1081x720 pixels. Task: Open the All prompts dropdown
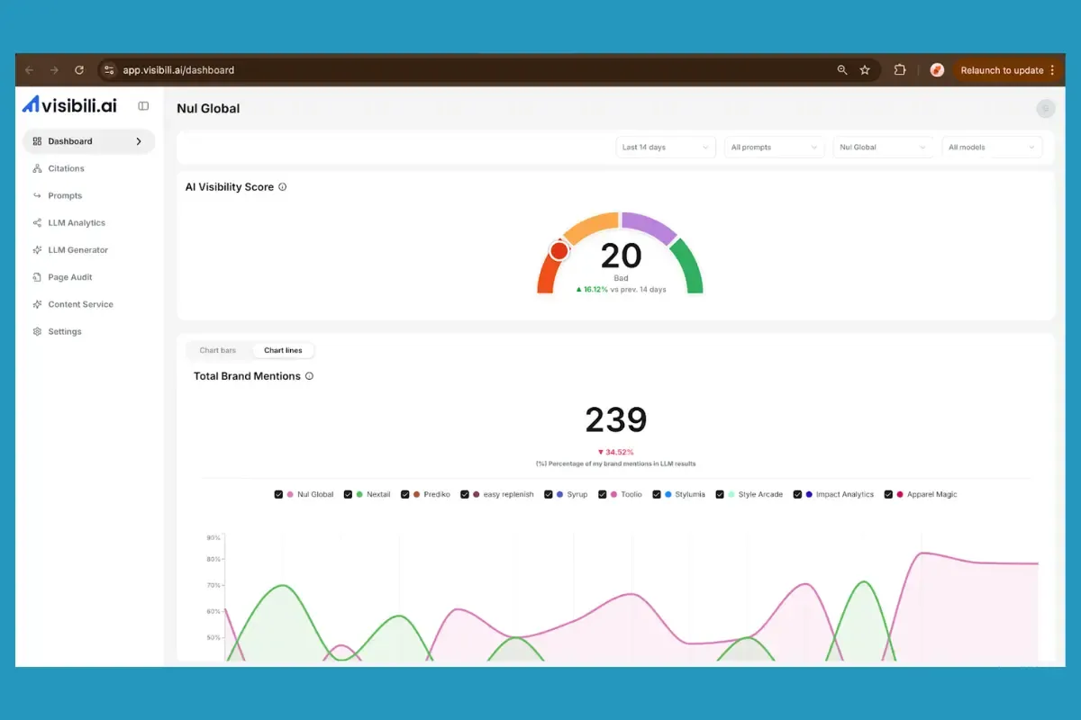click(775, 147)
